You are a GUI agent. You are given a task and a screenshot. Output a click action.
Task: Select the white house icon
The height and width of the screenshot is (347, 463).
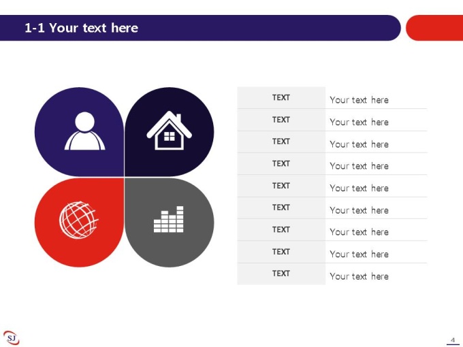click(169, 130)
